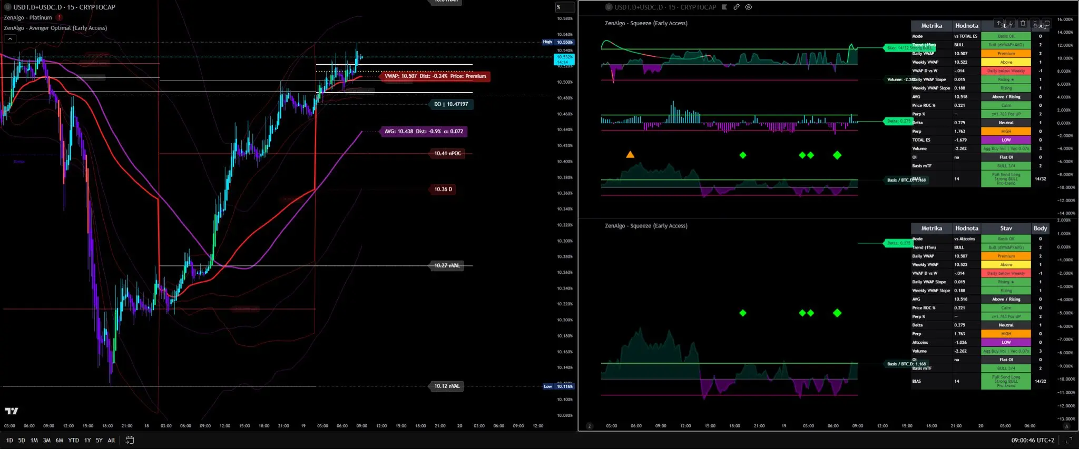Open the left chart percent scale menu
Viewport: 1079px width, 449px height.
[x=565, y=7]
